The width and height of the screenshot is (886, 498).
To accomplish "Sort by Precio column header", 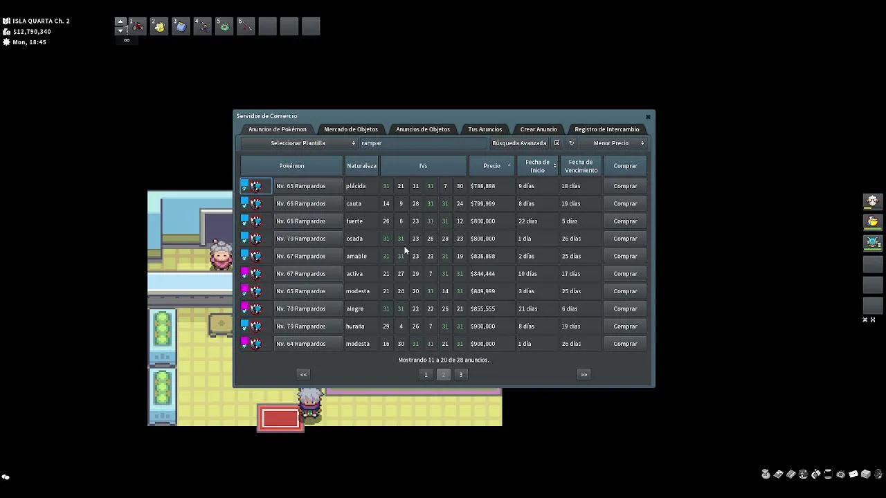I will pos(492,166).
